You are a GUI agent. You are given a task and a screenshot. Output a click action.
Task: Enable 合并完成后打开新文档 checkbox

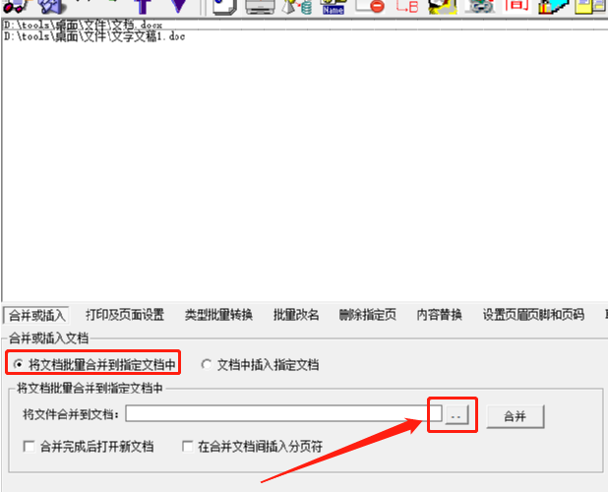click(30, 447)
